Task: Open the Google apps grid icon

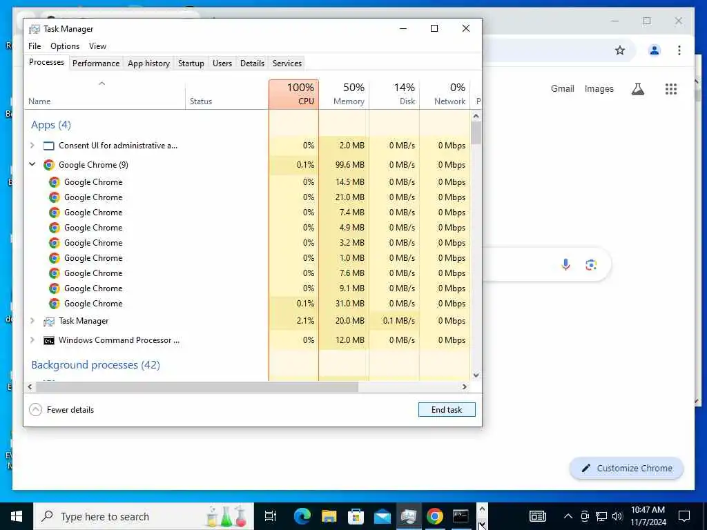Action: (x=671, y=89)
